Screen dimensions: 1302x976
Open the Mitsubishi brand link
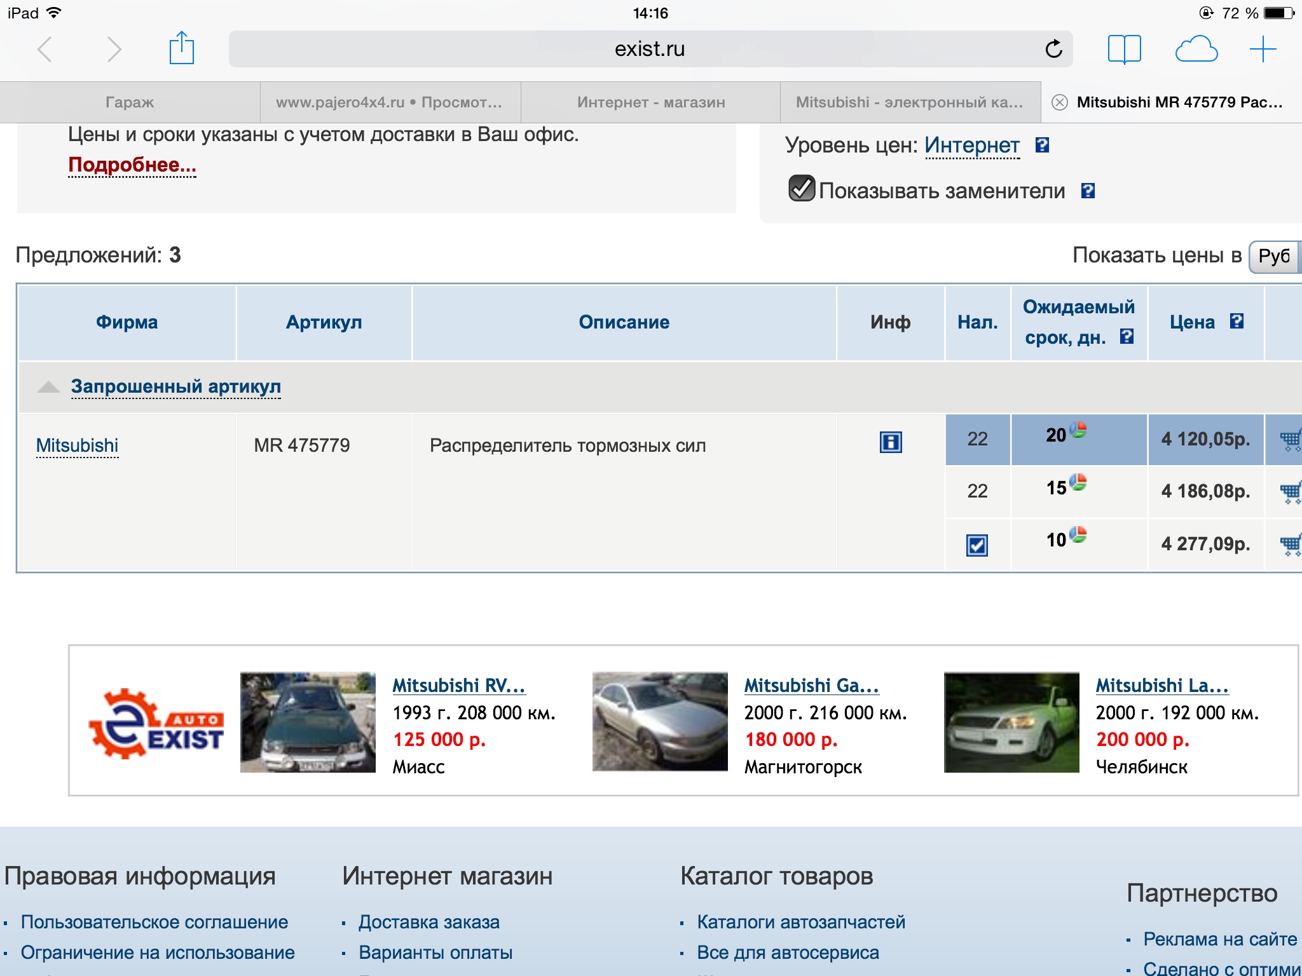(77, 445)
